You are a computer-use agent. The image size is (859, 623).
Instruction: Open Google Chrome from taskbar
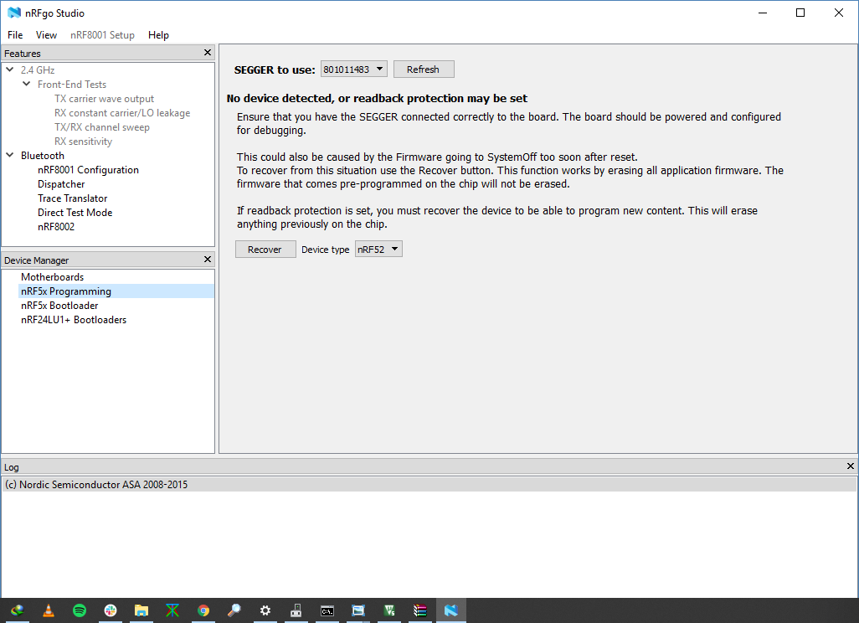pos(203,610)
